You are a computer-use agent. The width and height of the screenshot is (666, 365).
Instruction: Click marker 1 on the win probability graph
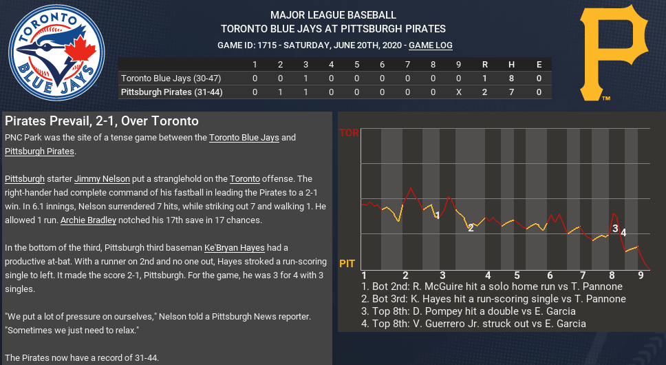point(437,216)
